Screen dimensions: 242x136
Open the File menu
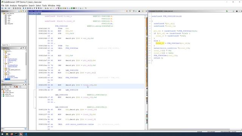coord(3,6)
